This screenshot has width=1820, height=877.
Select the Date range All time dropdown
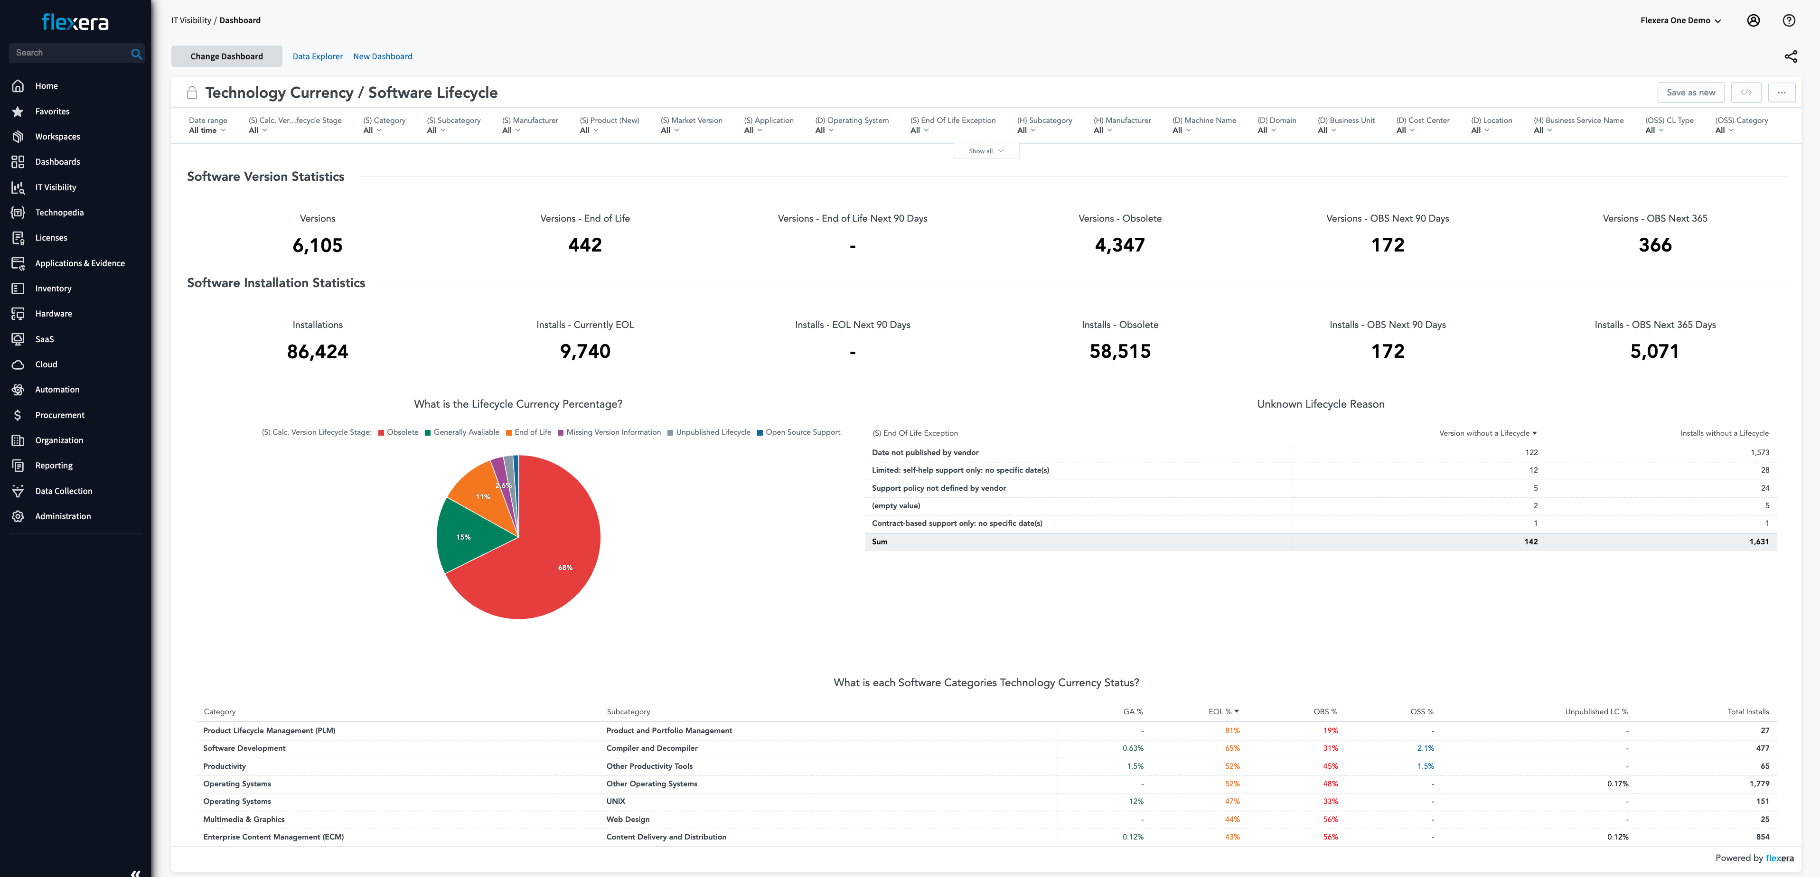coord(208,129)
